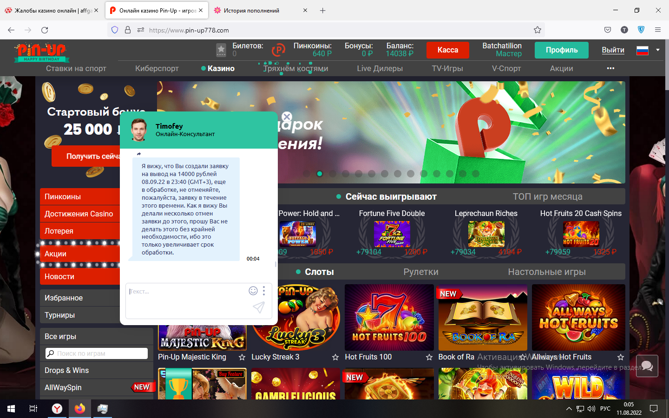Launch Yandex browser from taskbar
This screenshot has width=669, height=418.
(x=57, y=409)
